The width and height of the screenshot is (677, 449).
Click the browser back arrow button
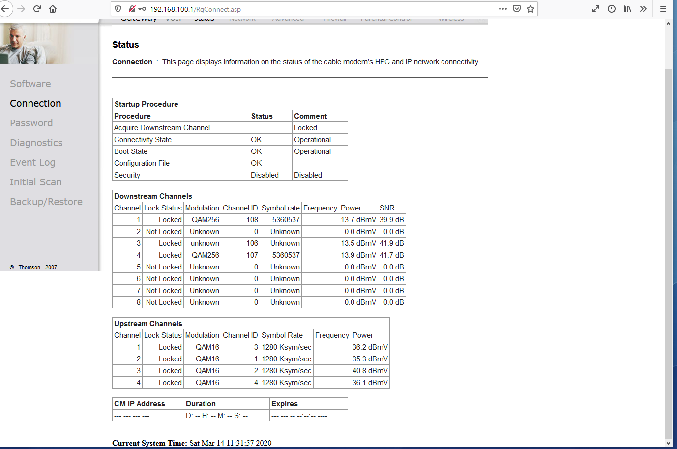(5, 9)
